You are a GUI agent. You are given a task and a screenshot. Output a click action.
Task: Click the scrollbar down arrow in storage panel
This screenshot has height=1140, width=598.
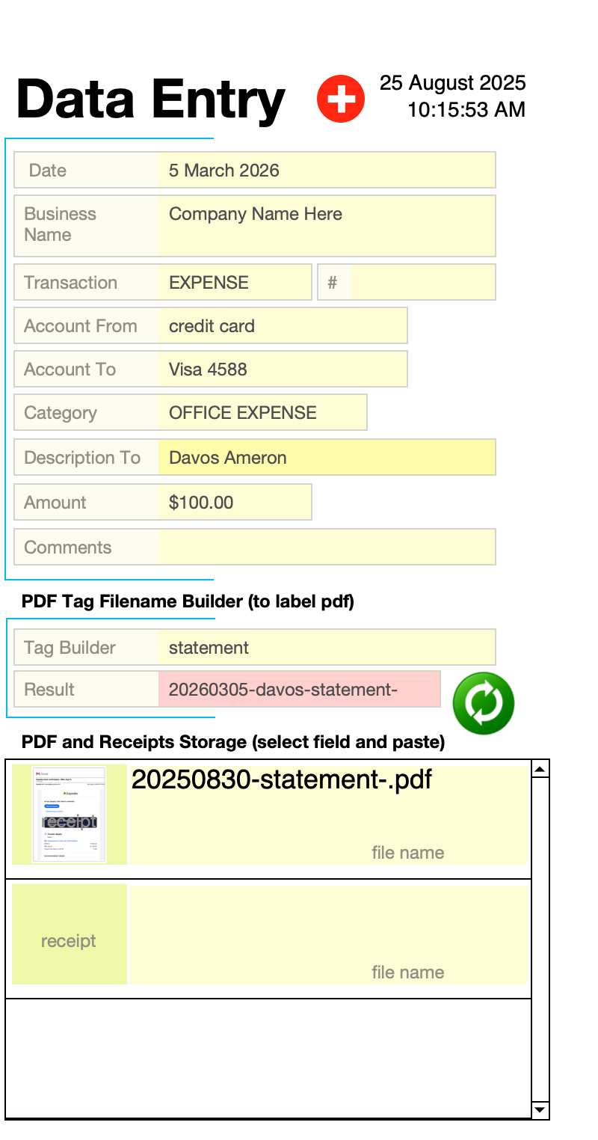pyautogui.click(x=539, y=1110)
